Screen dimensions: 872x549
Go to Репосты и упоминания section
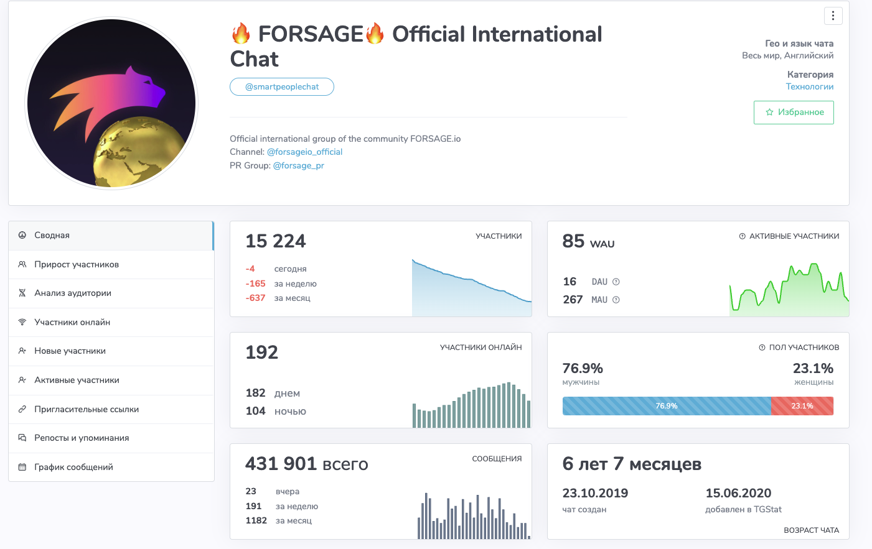click(x=111, y=438)
